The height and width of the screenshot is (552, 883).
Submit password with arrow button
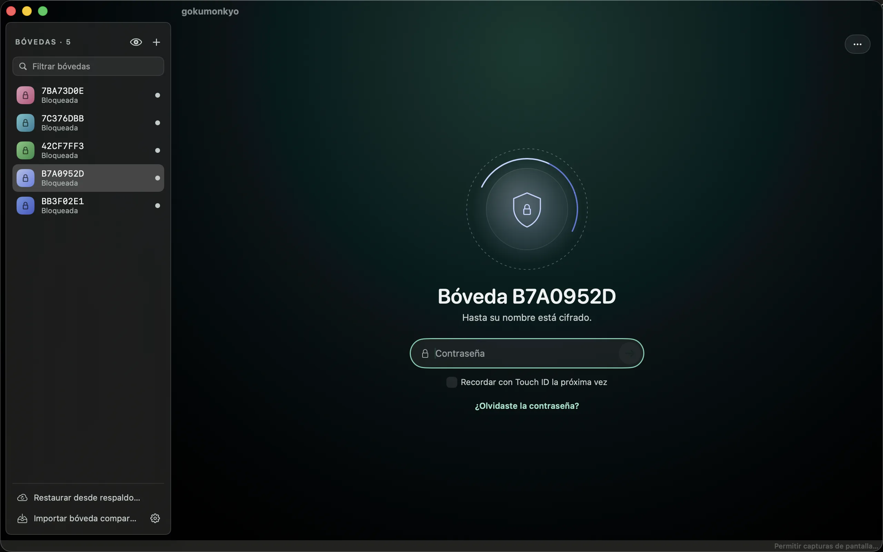click(629, 353)
